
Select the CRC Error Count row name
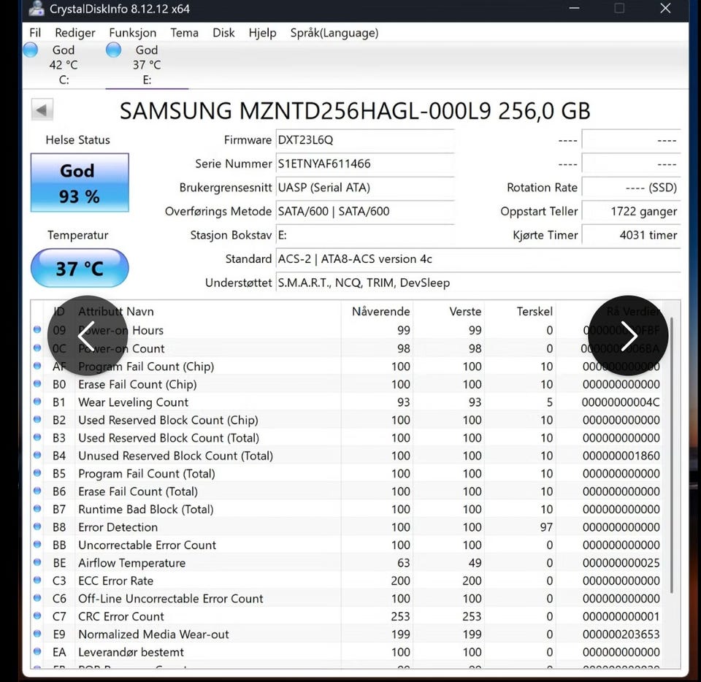[121, 616]
